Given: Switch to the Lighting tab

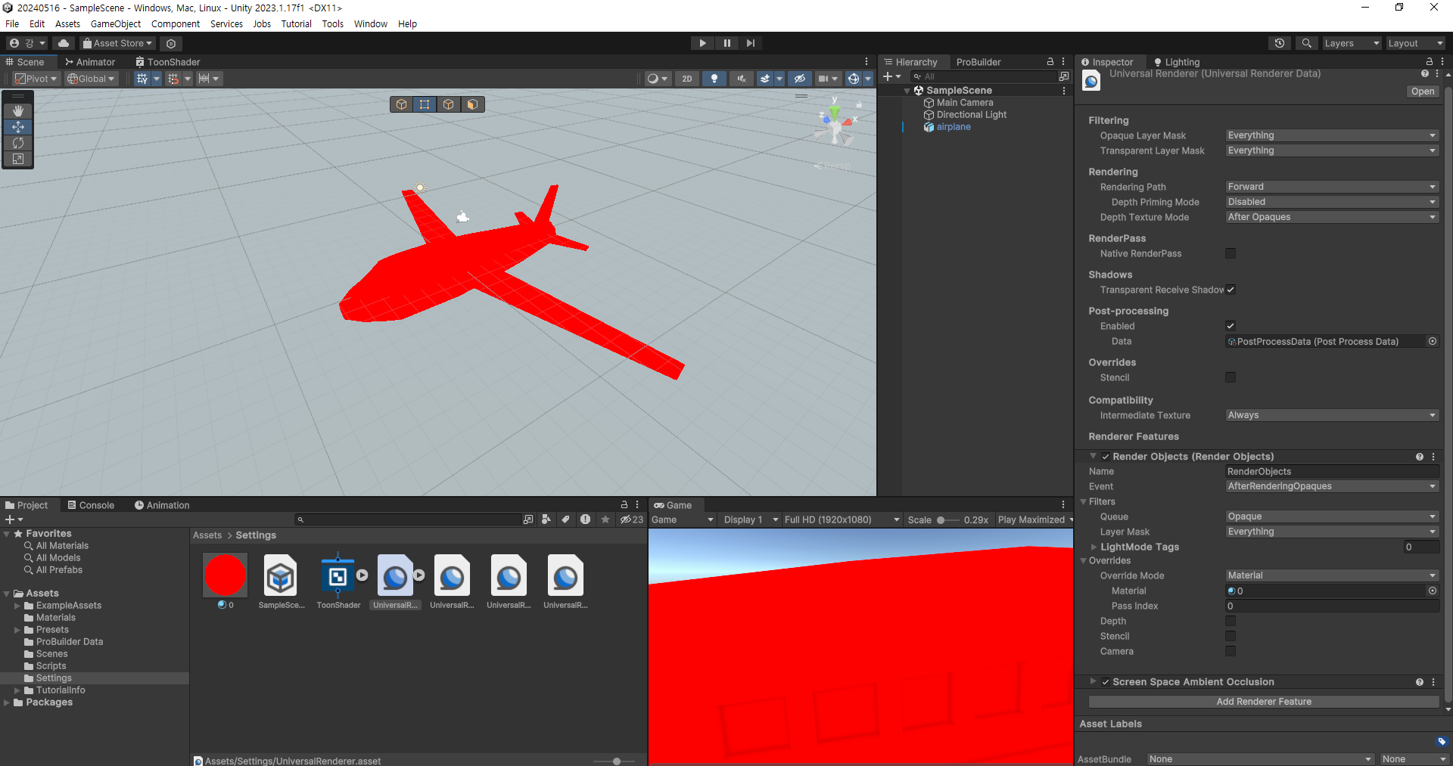Looking at the screenshot, I should point(1177,62).
